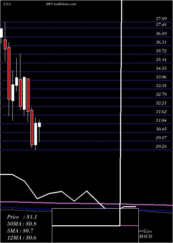Click the 32.79 price axis label
Screen dimensions: 173x243
[x=161, y=94]
